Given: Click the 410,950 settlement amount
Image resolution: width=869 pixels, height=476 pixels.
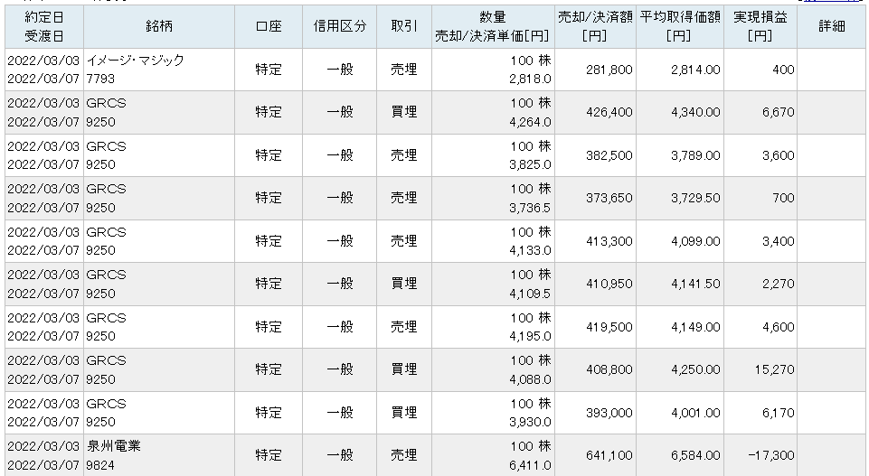Looking at the screenshot, I should point(609,284).
